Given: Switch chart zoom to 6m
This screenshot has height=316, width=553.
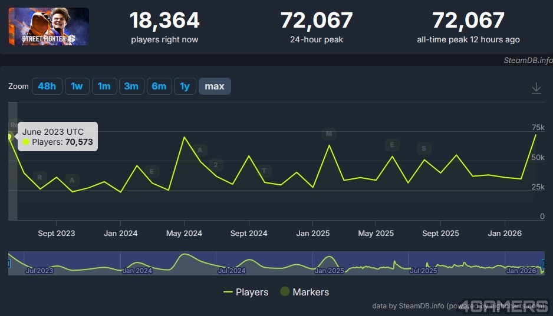Looking at the screenshot, I should [x=159, y=87].
